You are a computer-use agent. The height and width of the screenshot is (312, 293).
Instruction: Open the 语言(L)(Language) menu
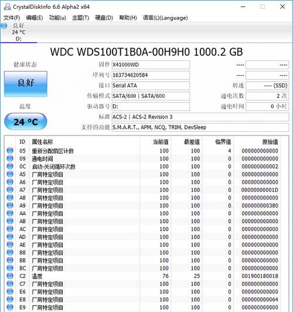(x=165, y=18)
